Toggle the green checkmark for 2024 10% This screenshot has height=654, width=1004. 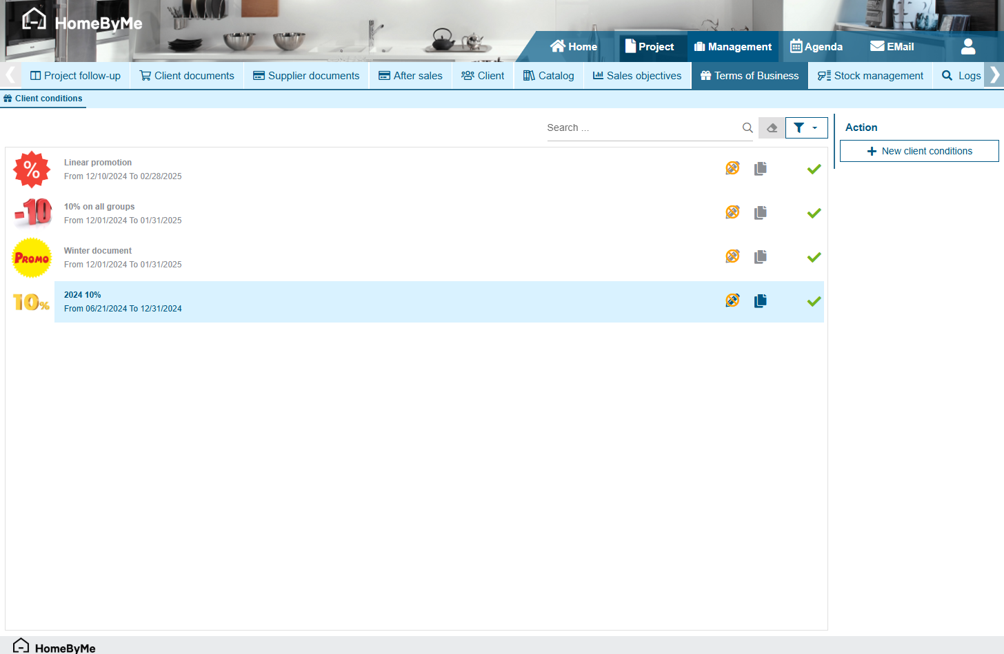(814, 301)
